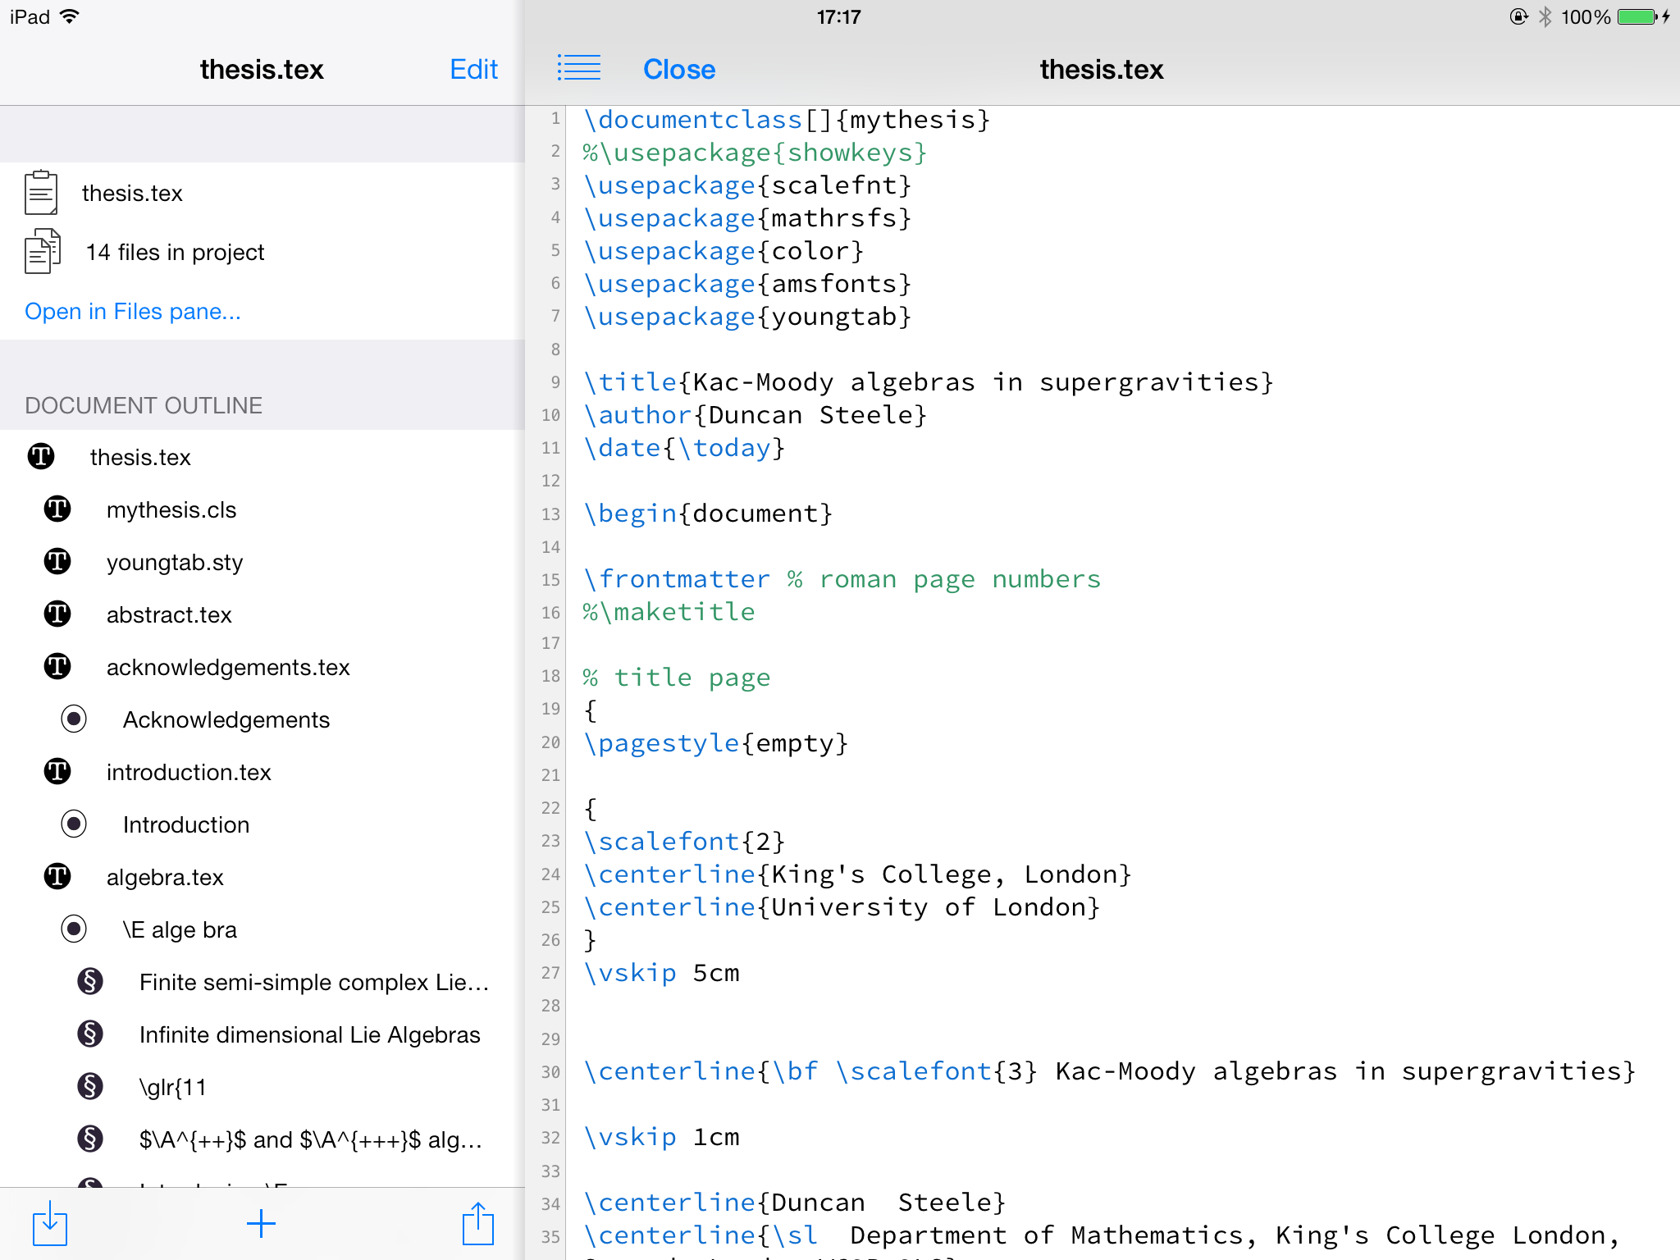Screen dimensions: 1680x1260
Task: Tap the section symbol beside Infinite dimensional Lie Algebras
Action: tap(90, 1034)
